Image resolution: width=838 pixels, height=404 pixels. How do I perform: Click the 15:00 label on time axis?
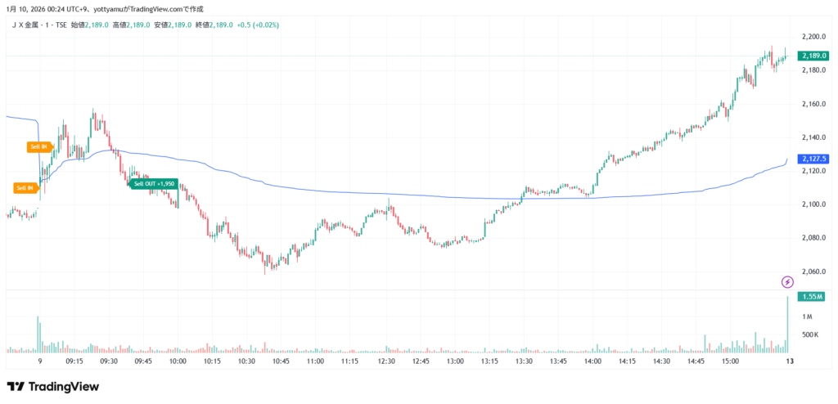pyautogui.click(x=731, y=361)
